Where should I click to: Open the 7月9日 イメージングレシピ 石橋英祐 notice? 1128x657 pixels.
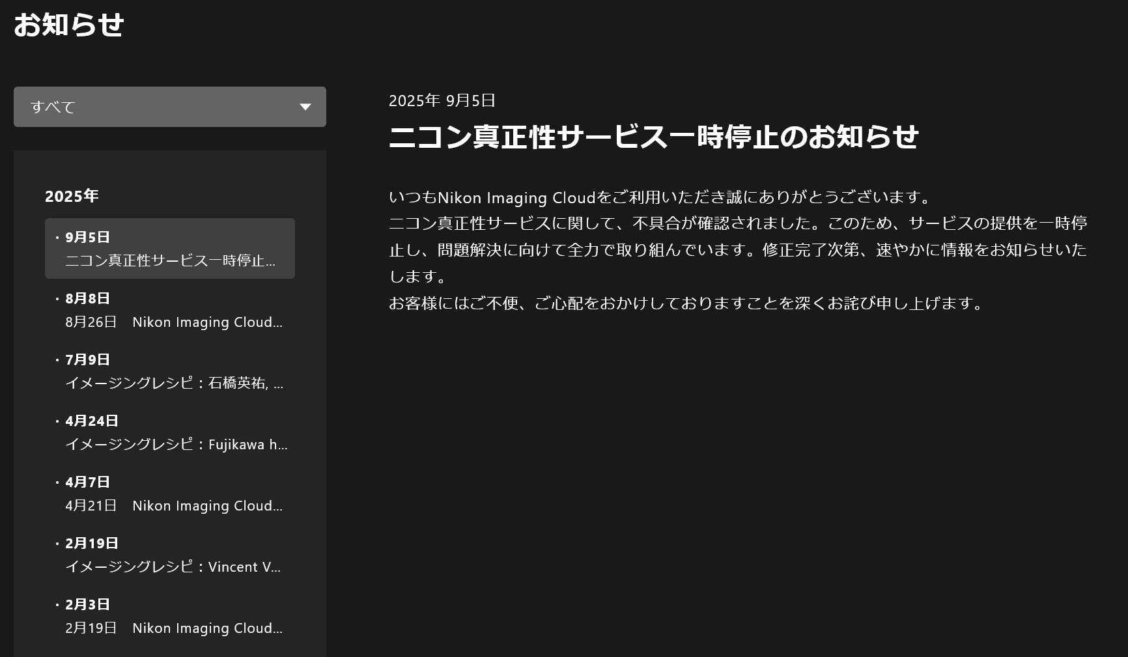click(169, 371)
